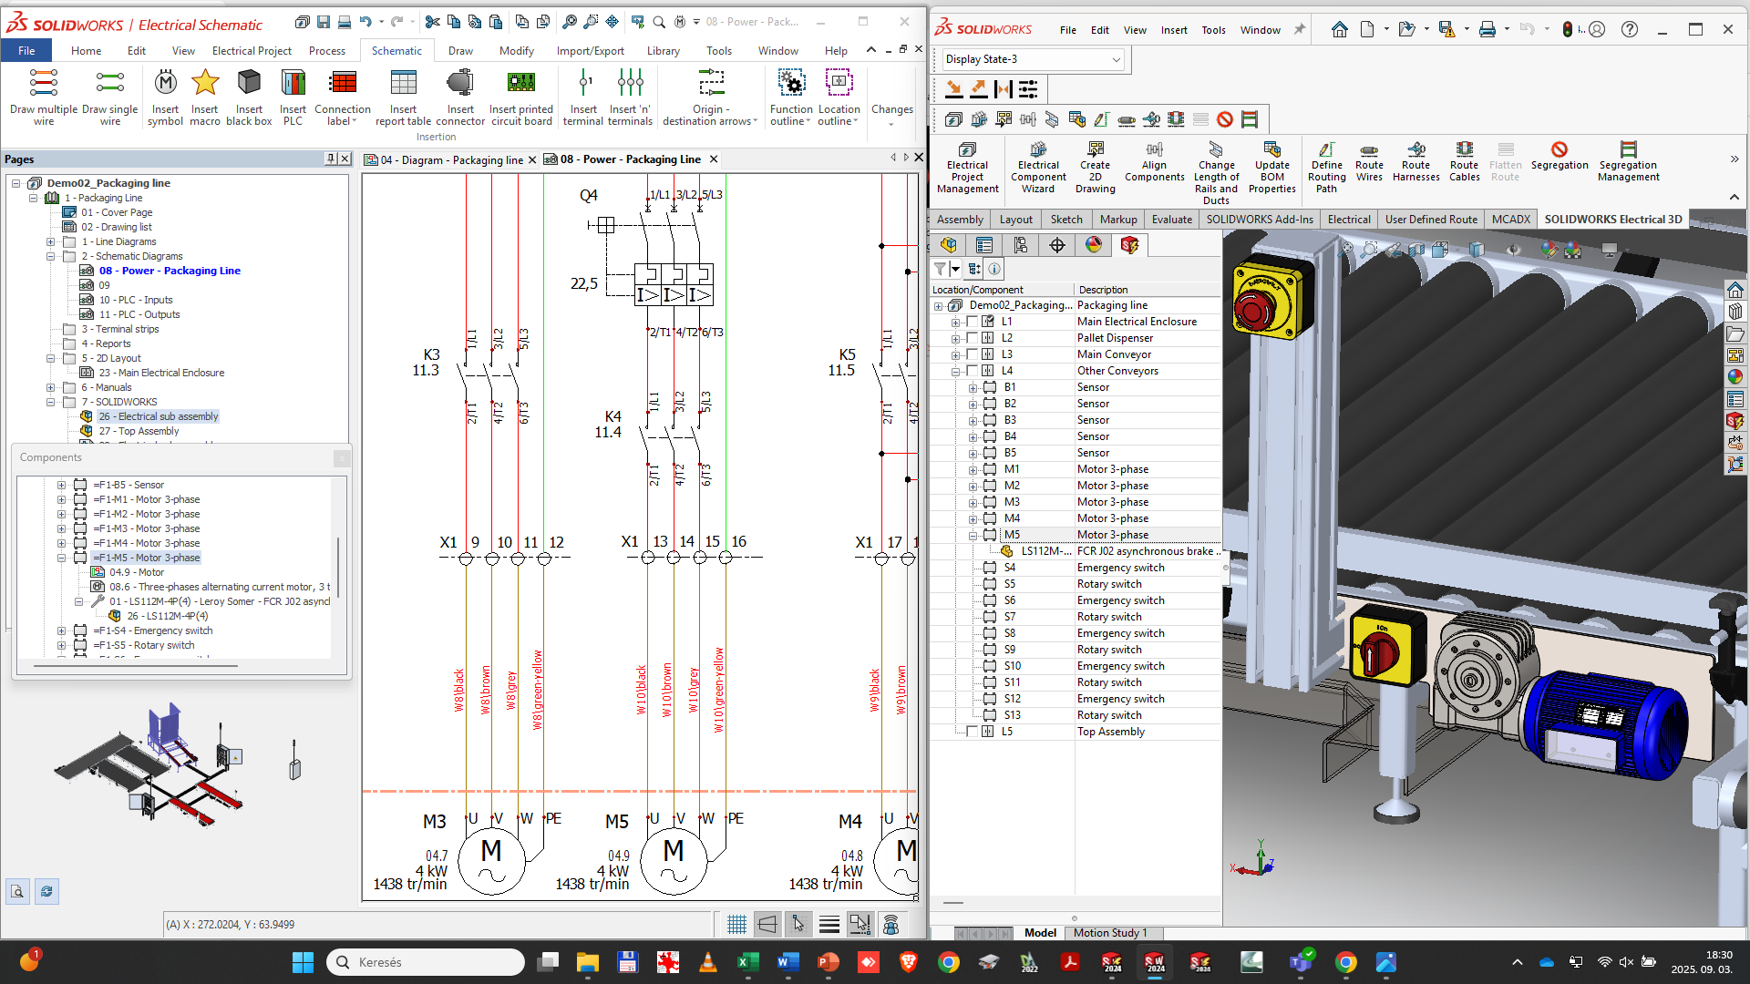Screen dimensions: 1750x984
Task: Click the blue File button
Action: coord(27,51)
